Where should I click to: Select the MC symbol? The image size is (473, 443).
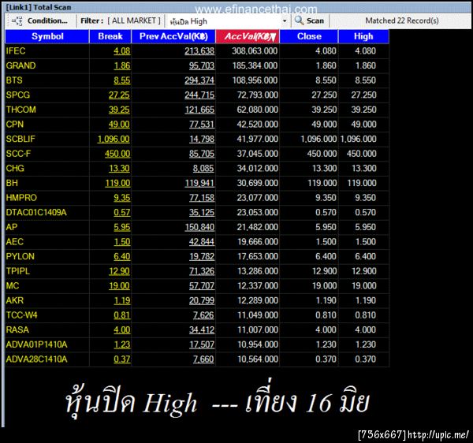point(13,285)
